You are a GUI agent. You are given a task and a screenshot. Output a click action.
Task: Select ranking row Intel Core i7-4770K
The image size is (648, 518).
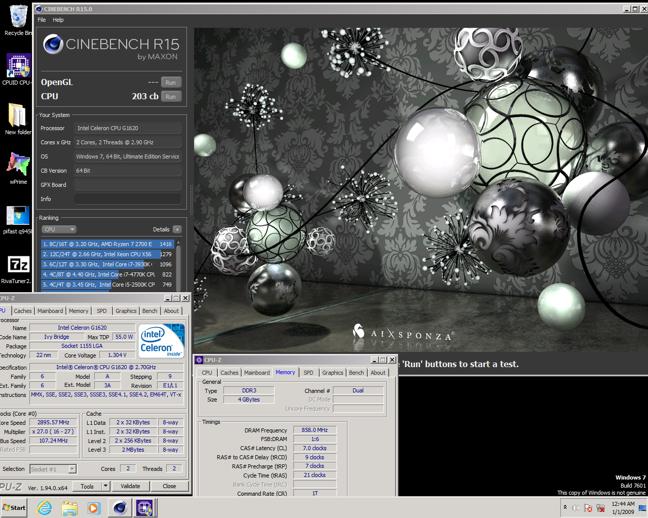[107, 274]
